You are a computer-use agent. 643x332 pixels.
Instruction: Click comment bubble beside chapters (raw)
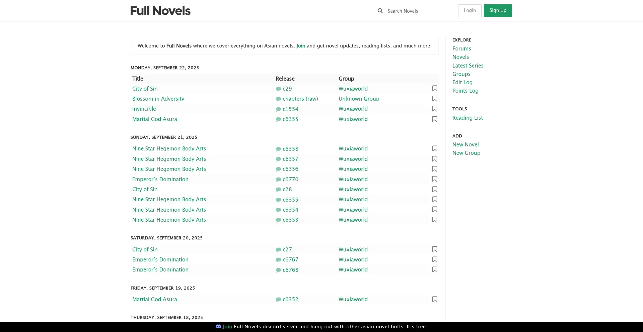278,99
